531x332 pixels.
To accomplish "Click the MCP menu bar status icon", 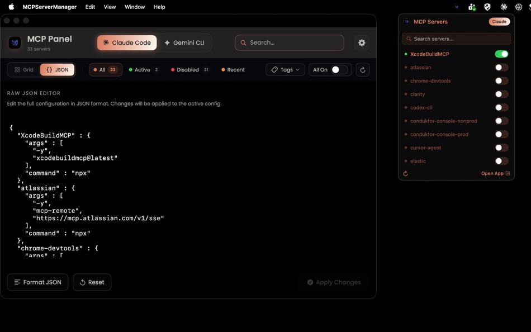I will tap(457, 7).
